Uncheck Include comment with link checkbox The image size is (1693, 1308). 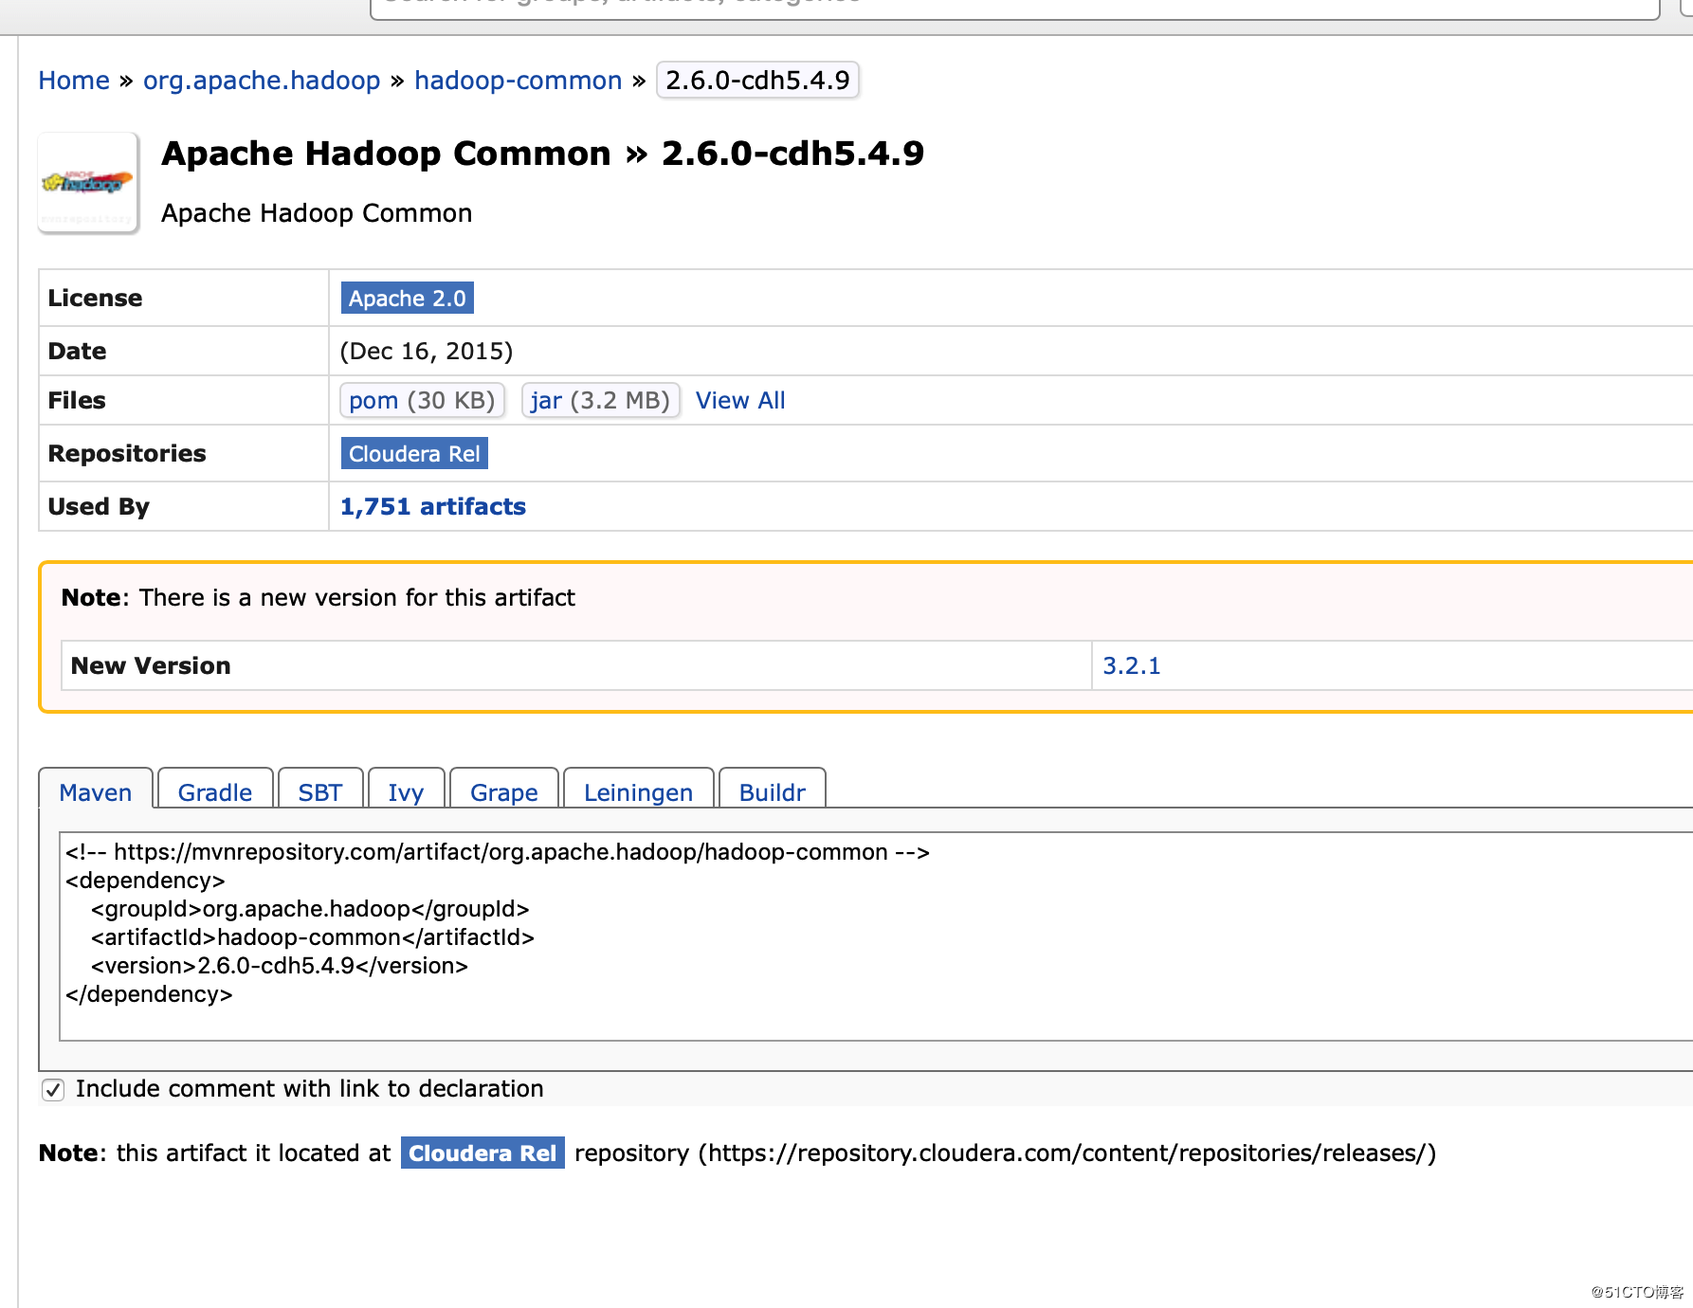click(x=53, y=1090)
